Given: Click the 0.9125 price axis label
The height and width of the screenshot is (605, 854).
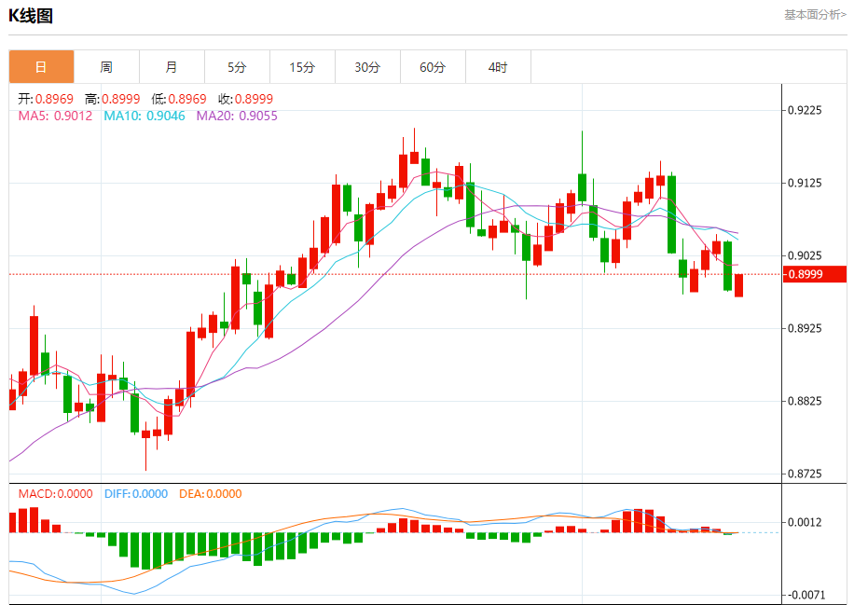Looking at the screenshot, I should tap(805, 183).
